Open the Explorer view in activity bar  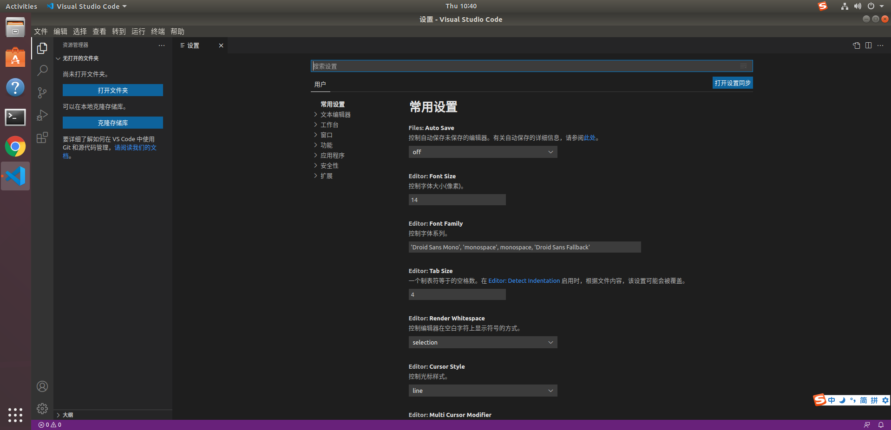42,48
